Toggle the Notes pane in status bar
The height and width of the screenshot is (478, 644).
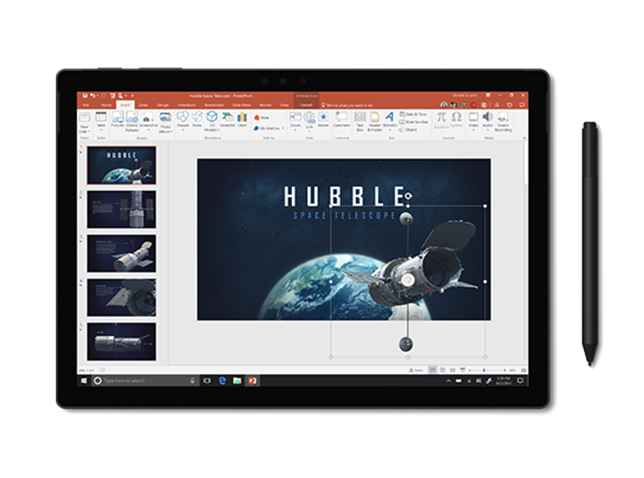click(416, 370)
